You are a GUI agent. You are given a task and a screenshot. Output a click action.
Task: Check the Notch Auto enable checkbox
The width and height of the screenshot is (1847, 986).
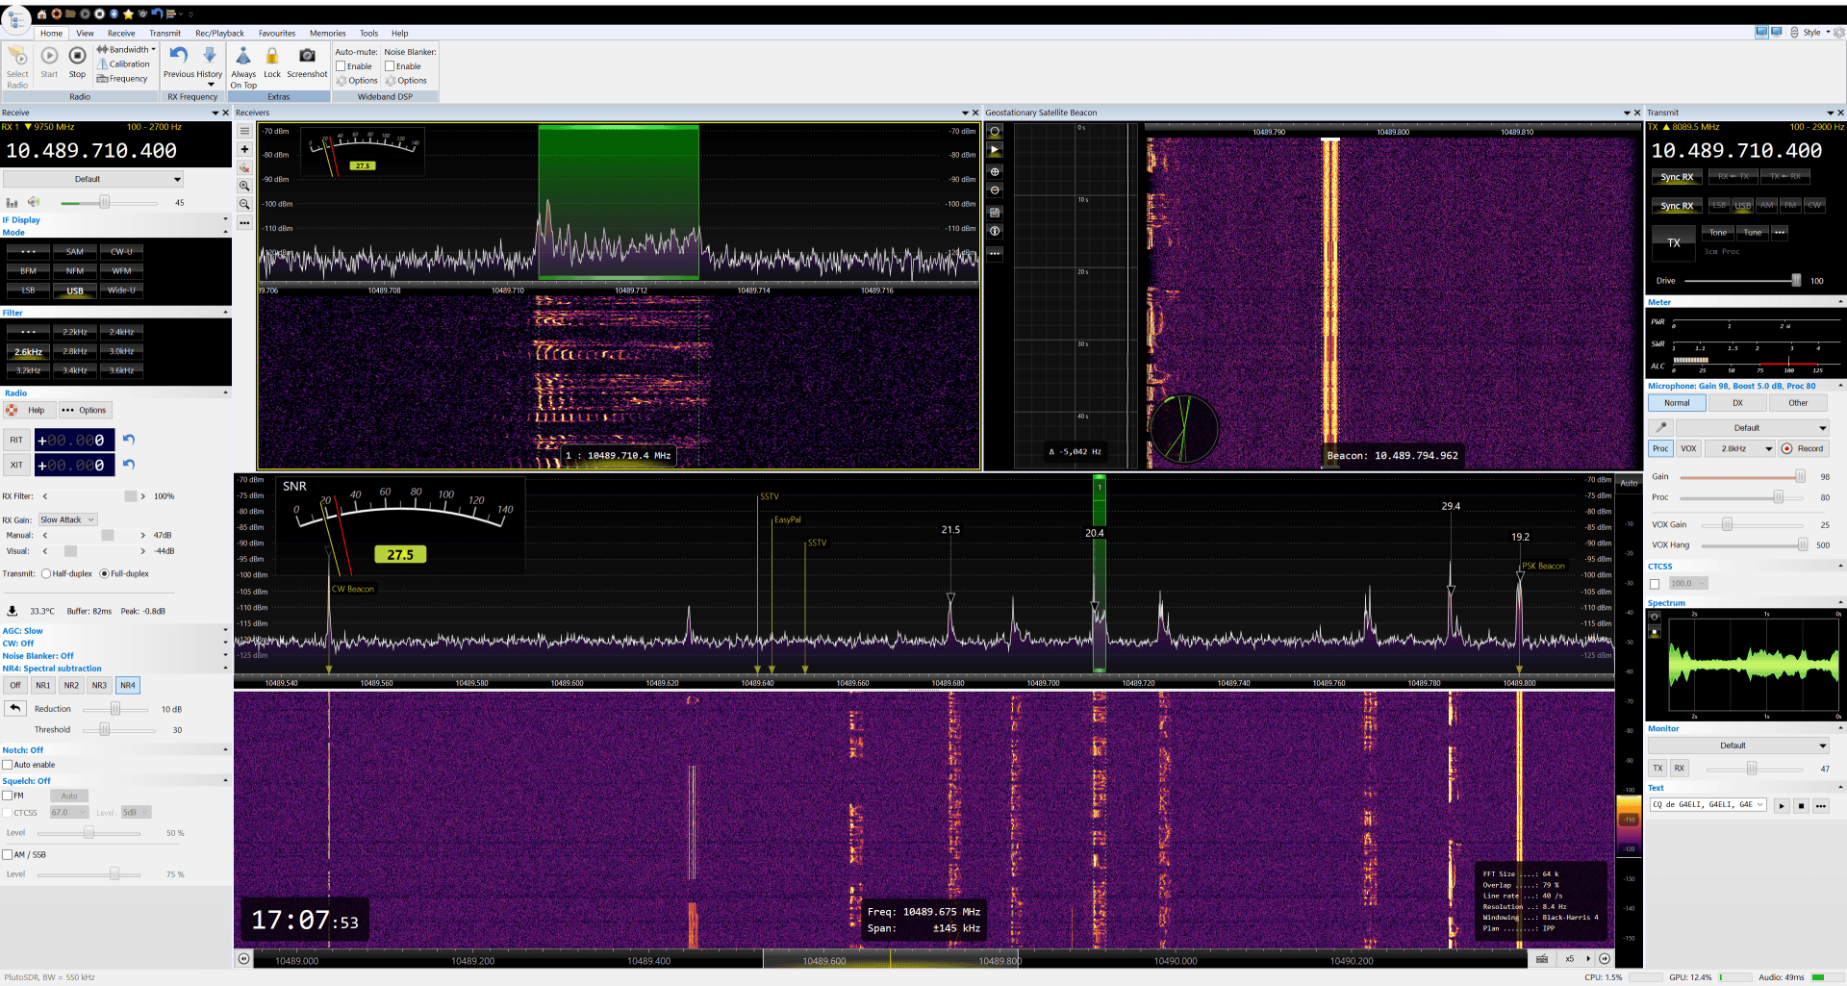pos(8,765)
